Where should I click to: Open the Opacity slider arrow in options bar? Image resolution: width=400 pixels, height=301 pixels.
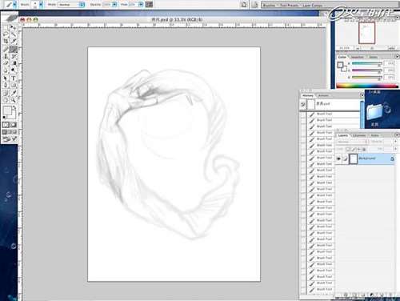(114, 5)
